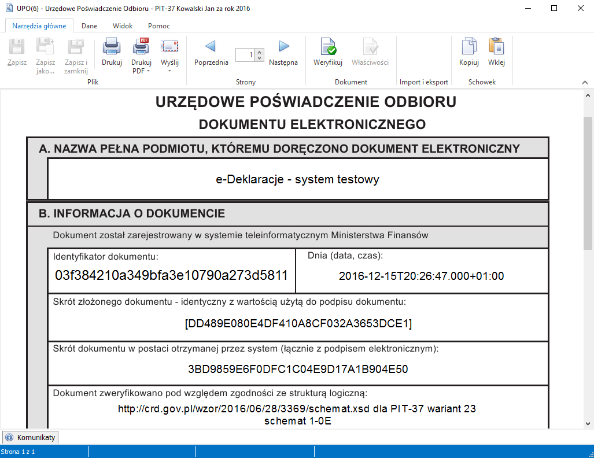
Task: Expand the Wyślij dropdown menu
Action: pos(169,70)
